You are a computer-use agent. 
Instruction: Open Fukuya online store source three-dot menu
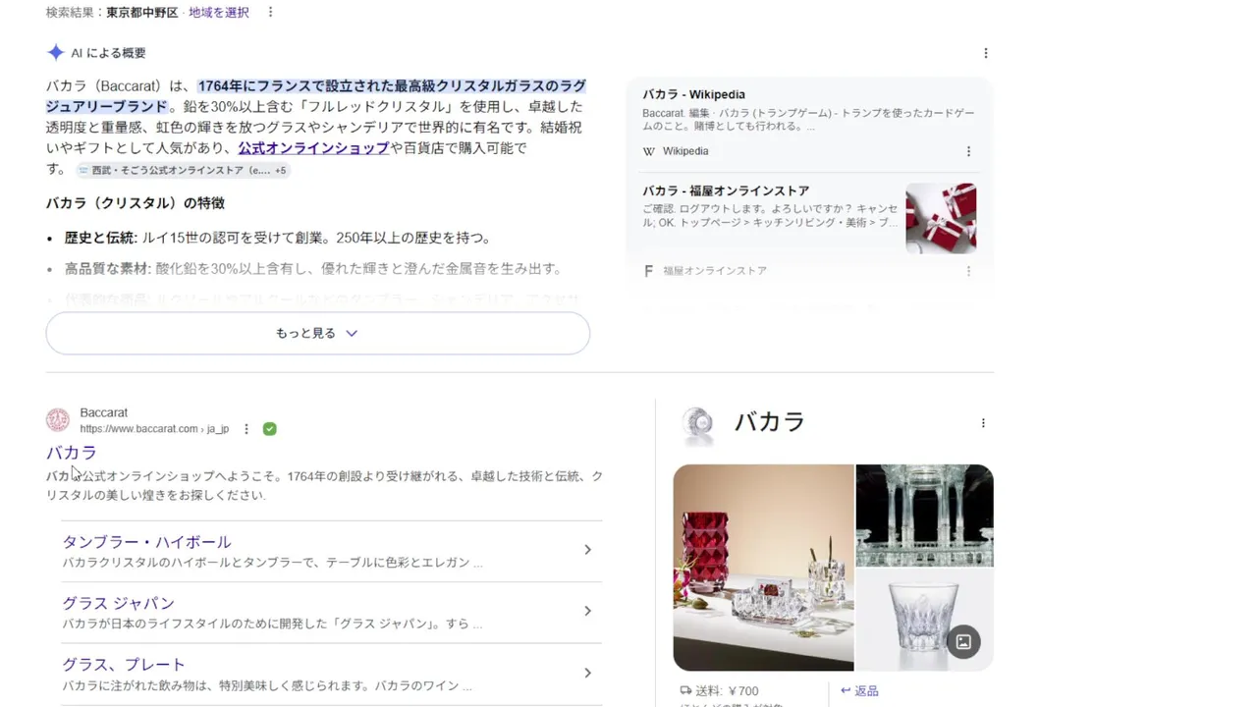tap(968, 271)
